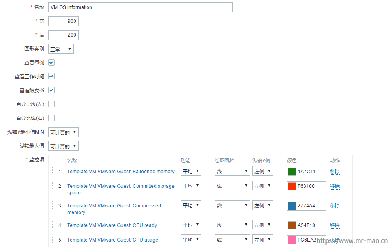391x247 pixels.
Task: Open Template VM VMware Guest: CPU usage link
Action: (x=113, y=240)
